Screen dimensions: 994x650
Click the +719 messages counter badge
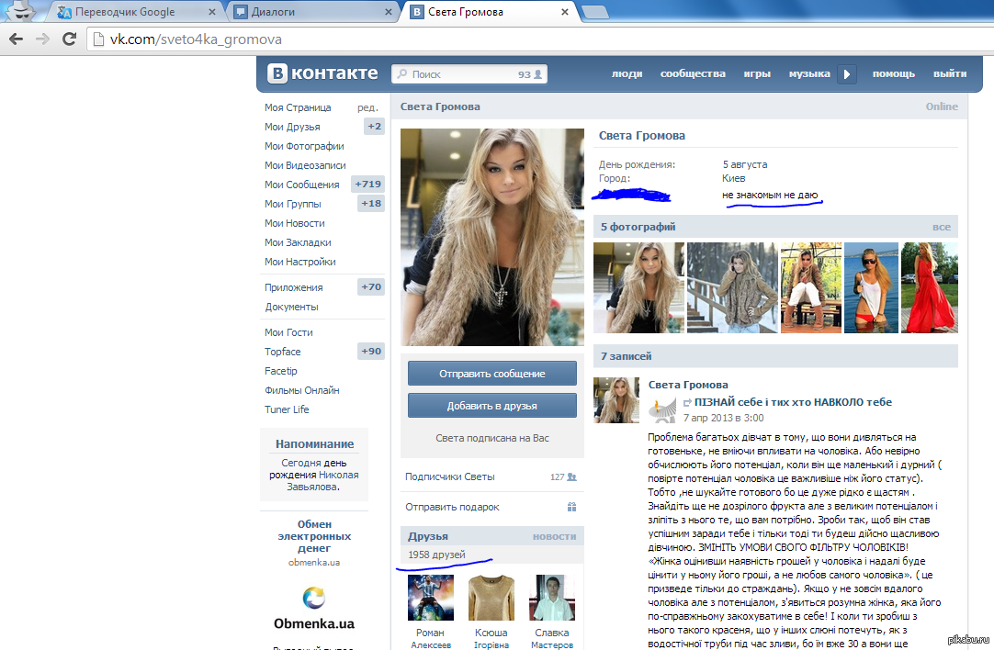368,185
